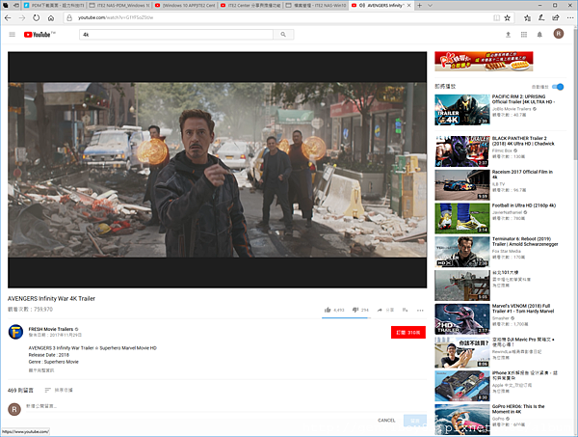Viewport: 578px width, 437px height.
Task: Click the browser address bar
Action: pyautogui.click(x=279, y=17)
